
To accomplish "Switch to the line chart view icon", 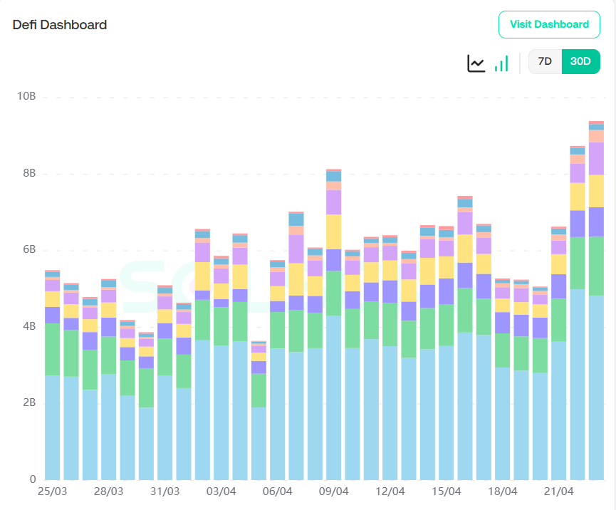I will (x=476, y=63).
